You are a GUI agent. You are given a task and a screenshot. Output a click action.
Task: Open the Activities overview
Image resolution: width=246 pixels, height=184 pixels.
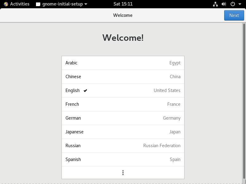click(20, 4)
